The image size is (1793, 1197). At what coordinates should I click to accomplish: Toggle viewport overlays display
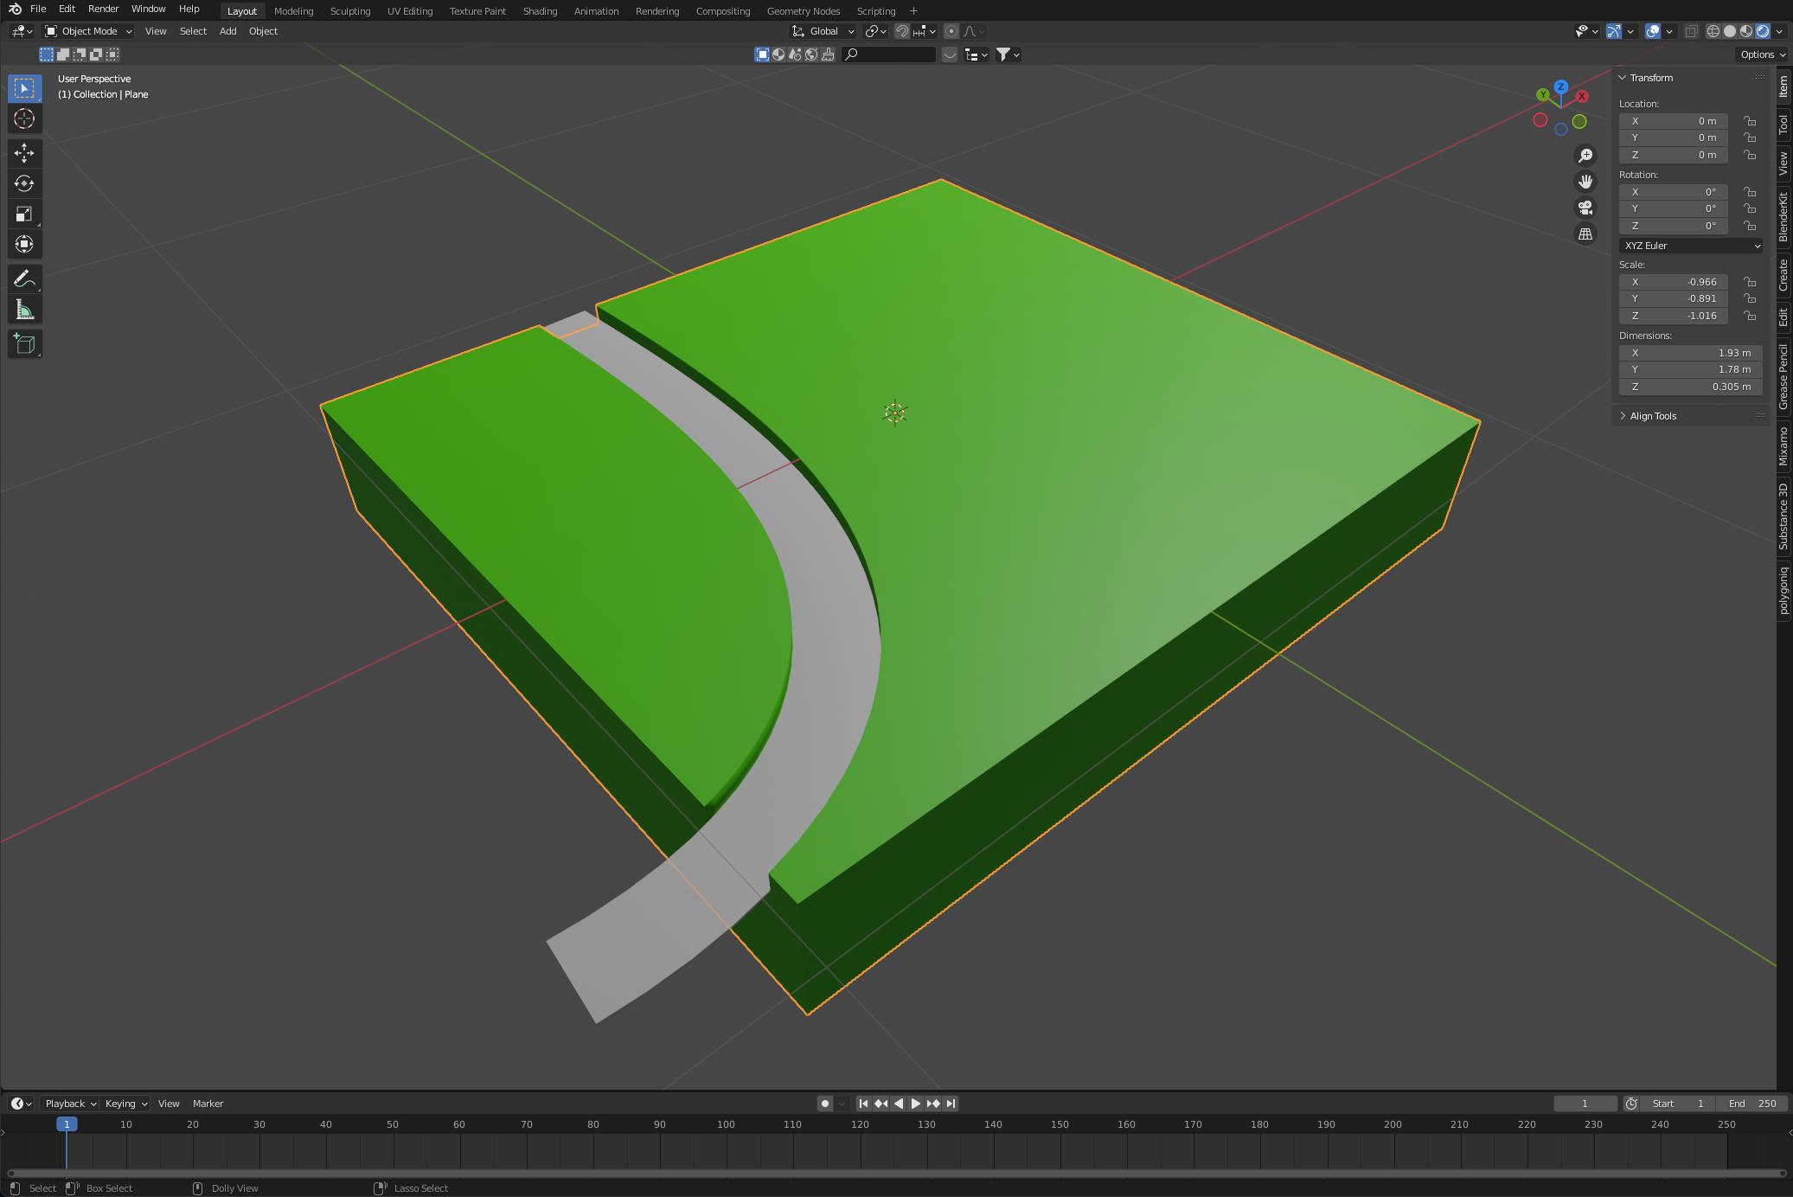(1653, 31)
